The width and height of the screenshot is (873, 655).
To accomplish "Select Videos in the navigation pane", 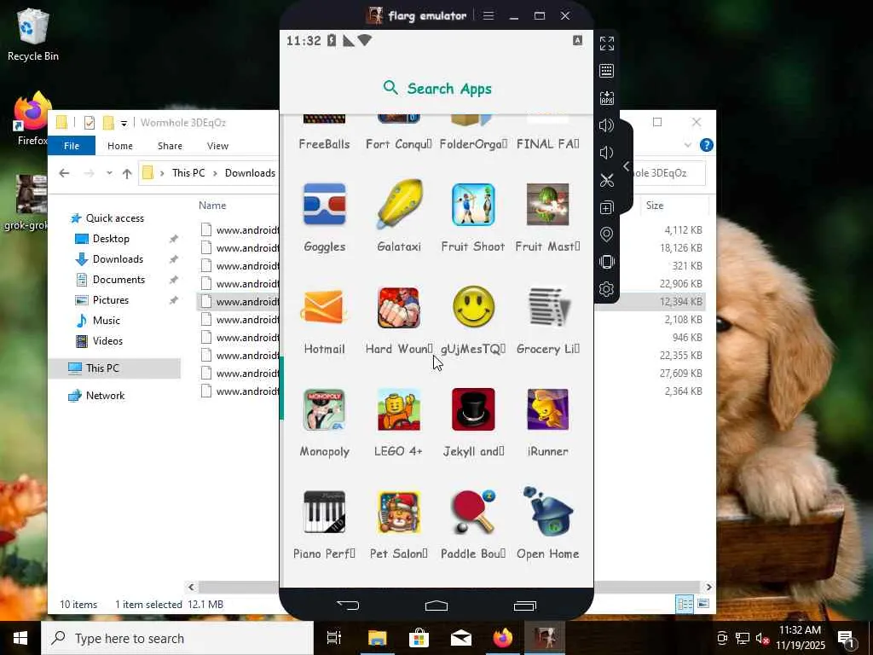I will pos(107,341).
